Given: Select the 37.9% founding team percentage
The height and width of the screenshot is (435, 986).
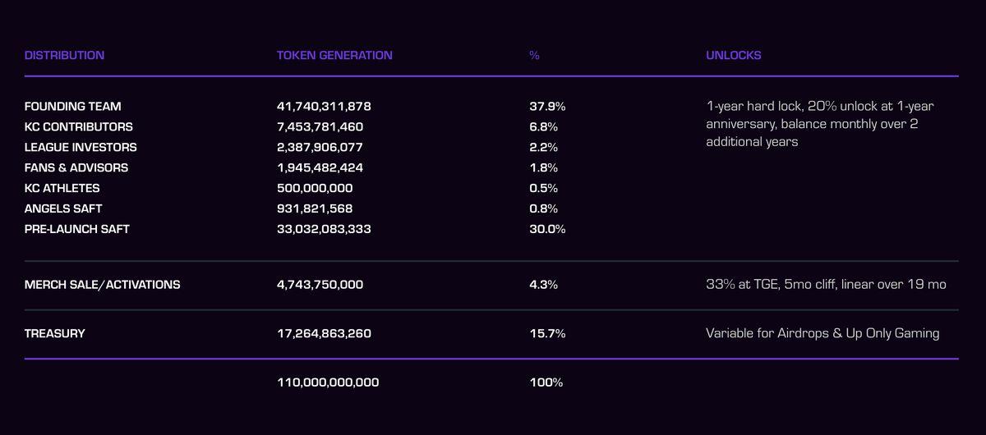Looking at the screenshot, I should (547, 107).
